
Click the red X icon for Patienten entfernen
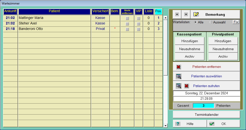[178, 67]
